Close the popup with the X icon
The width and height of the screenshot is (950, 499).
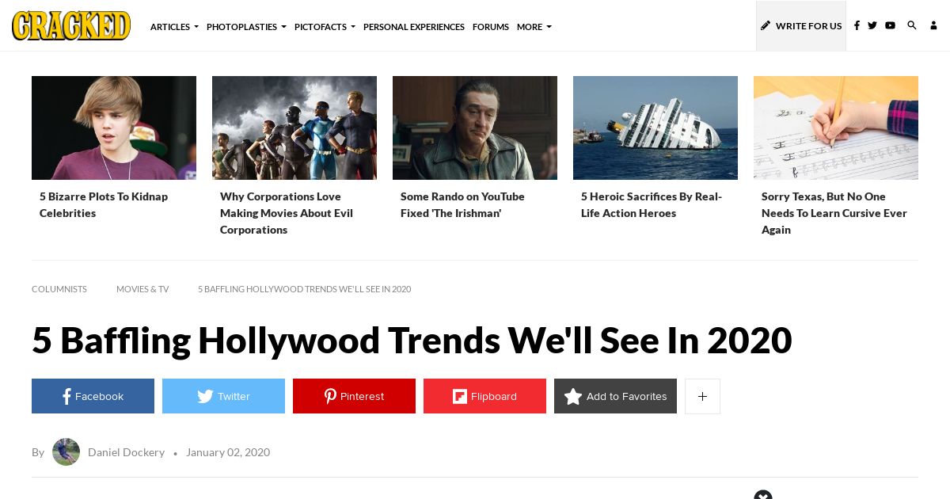763,496
